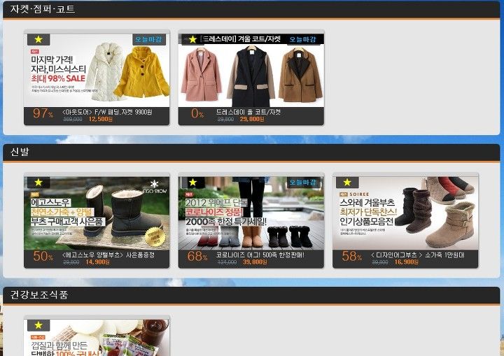Image resolution: width=504 pixels, height=356 pixels.
Task: Click the 39,800원 price
Action: click(255, 262)
